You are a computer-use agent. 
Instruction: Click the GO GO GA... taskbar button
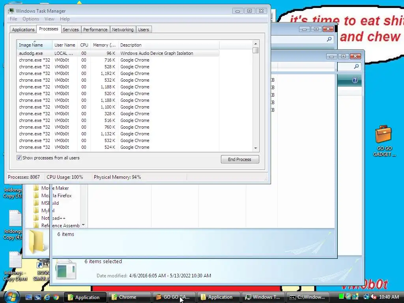173,297
